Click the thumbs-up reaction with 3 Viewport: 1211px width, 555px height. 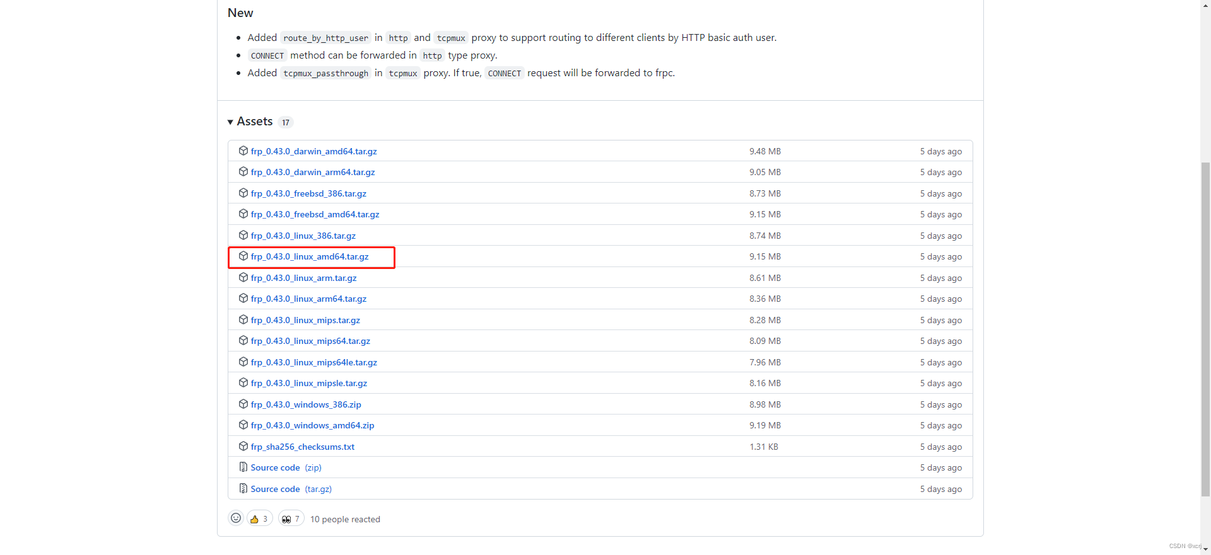[259, 518]
